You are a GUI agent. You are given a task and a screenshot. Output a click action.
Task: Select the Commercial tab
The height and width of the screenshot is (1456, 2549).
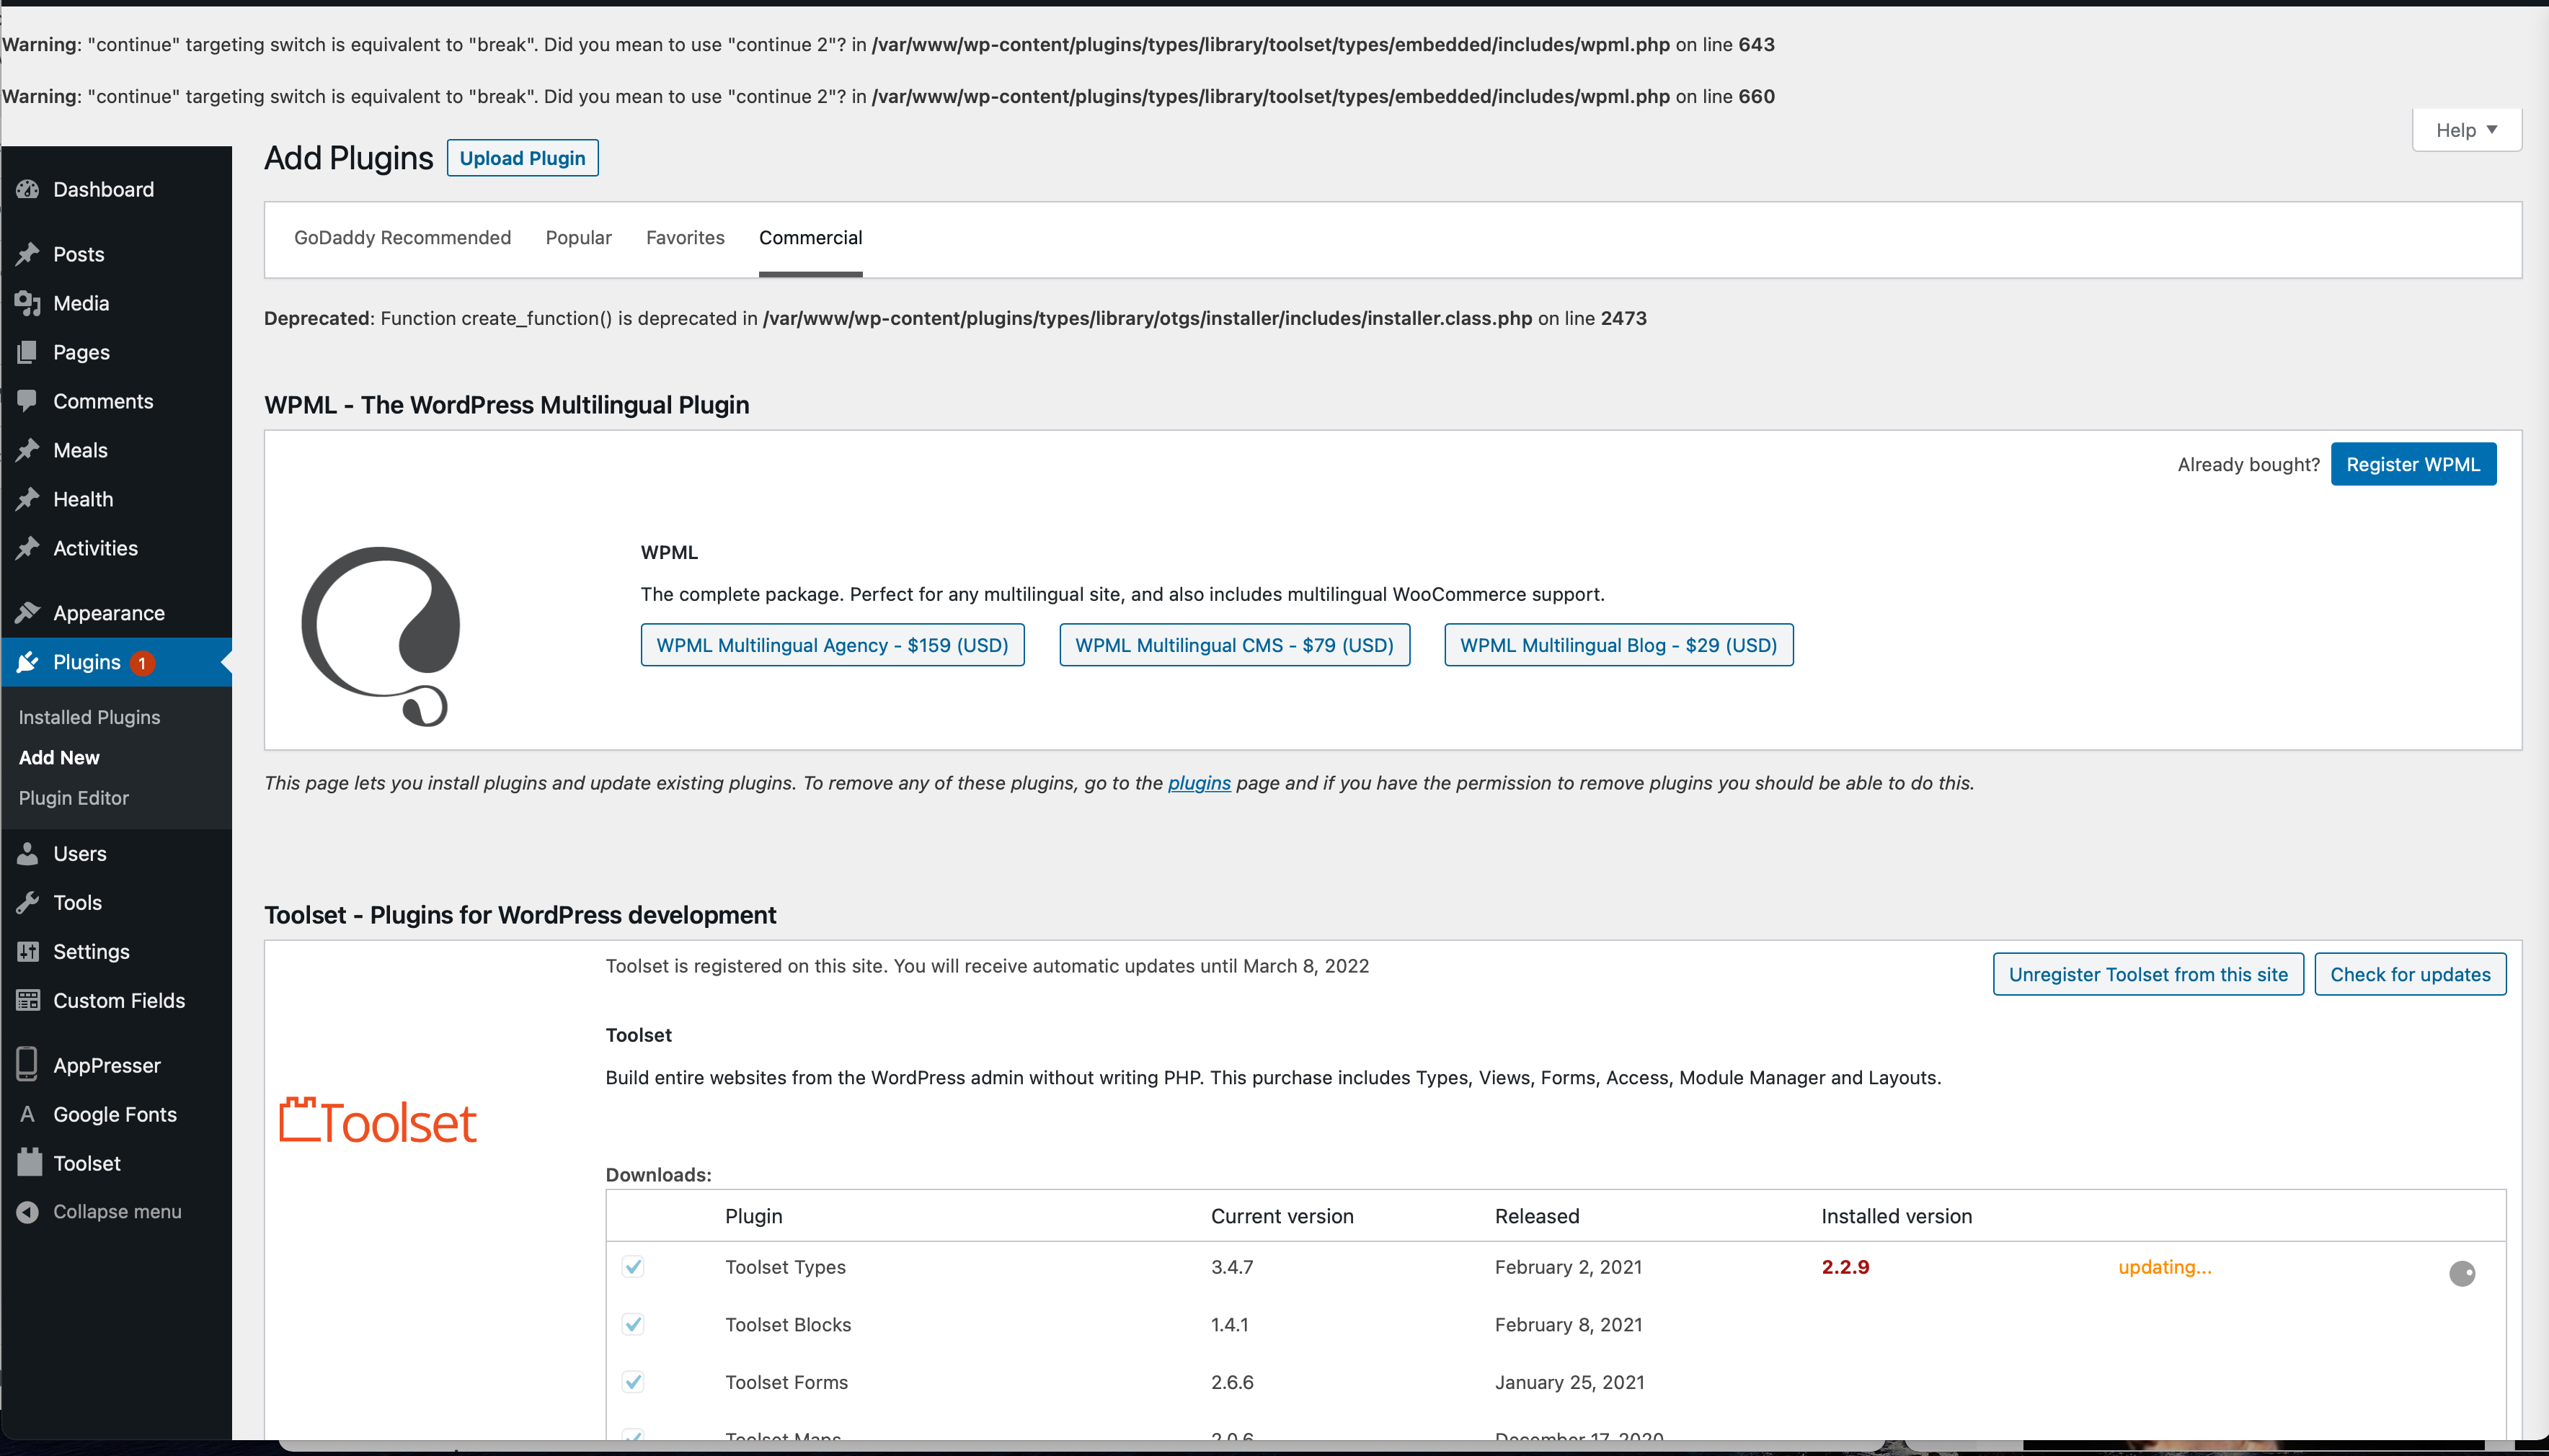click(810, 238)
